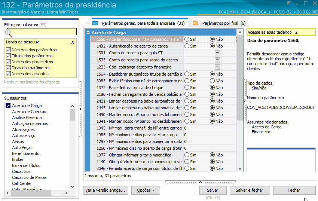Select Atualizações subject
This screenshot has height=201, width=318.
[x=23, y=130]
